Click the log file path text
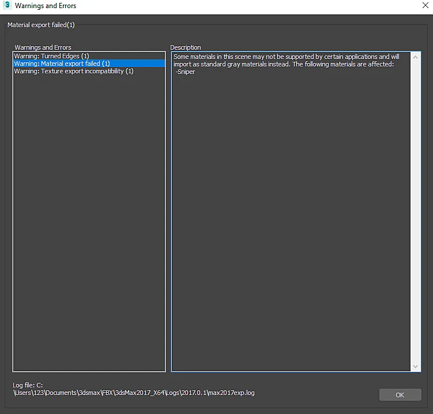The height and width of the screenshot is (414, 433). tap(134, 389)
